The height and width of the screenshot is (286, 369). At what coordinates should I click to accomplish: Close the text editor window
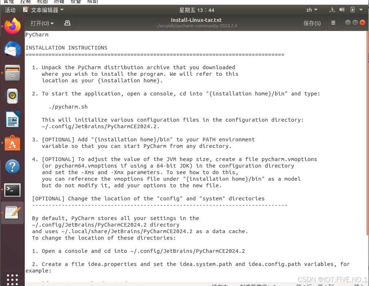tap(362, 23)
